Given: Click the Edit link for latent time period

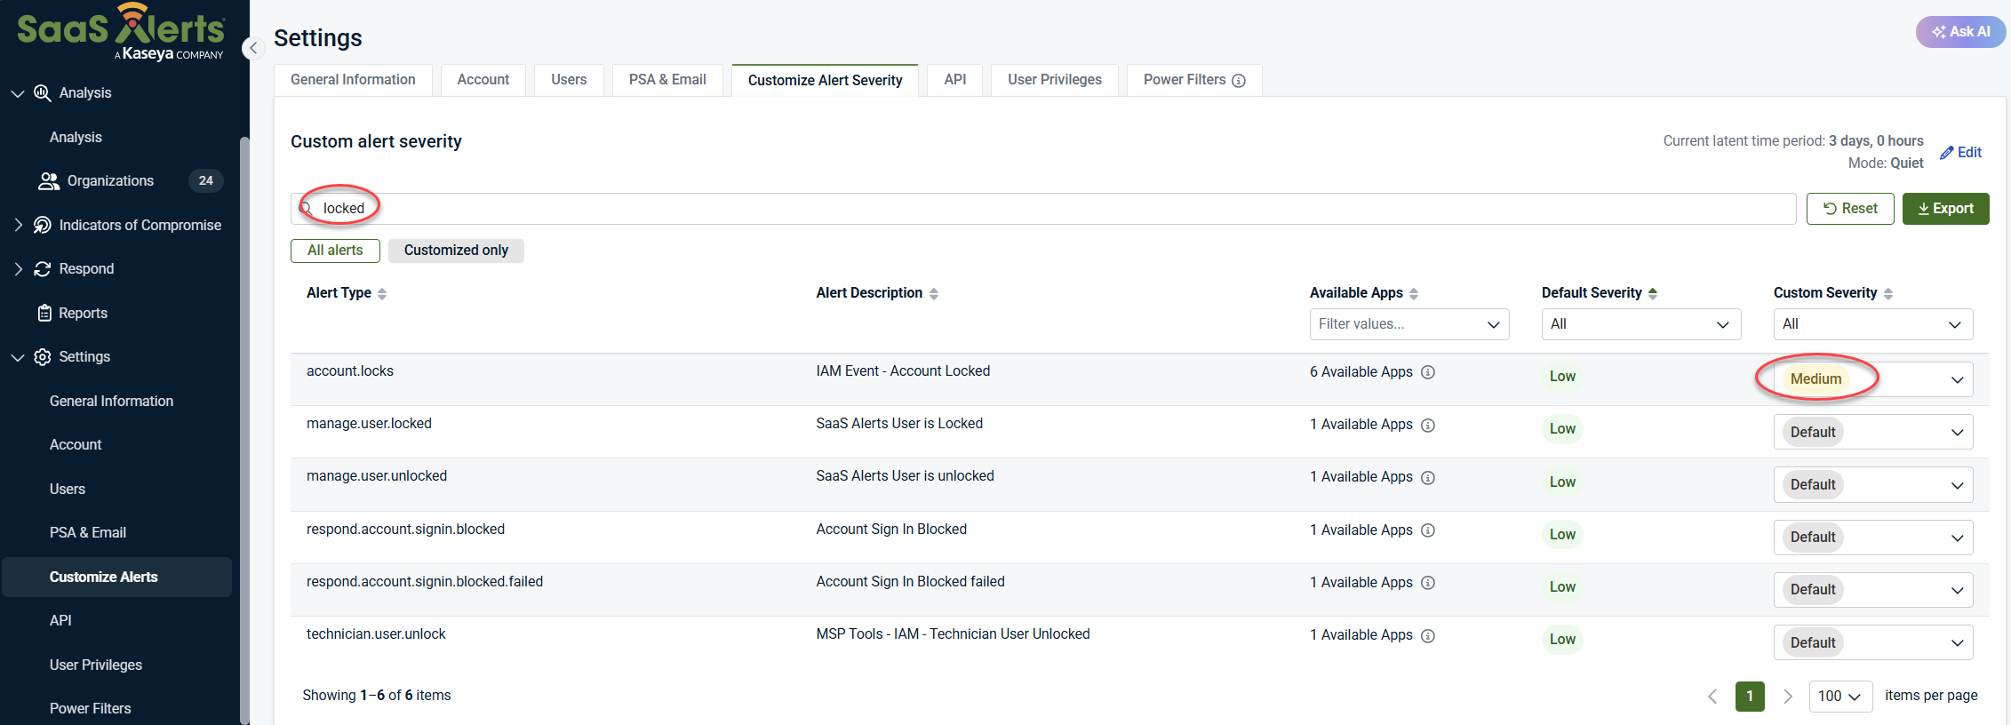Looking at the screenshot, I should (x=1961, y=153).
